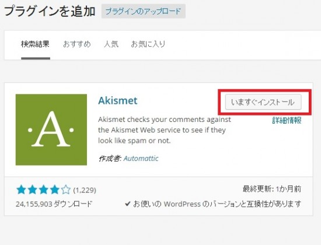
Task: Open the 人気 tab
Action: point(111,44)
